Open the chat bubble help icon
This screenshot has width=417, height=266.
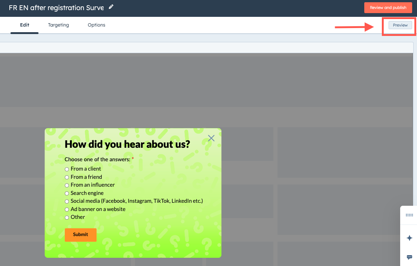coord(409,257)
